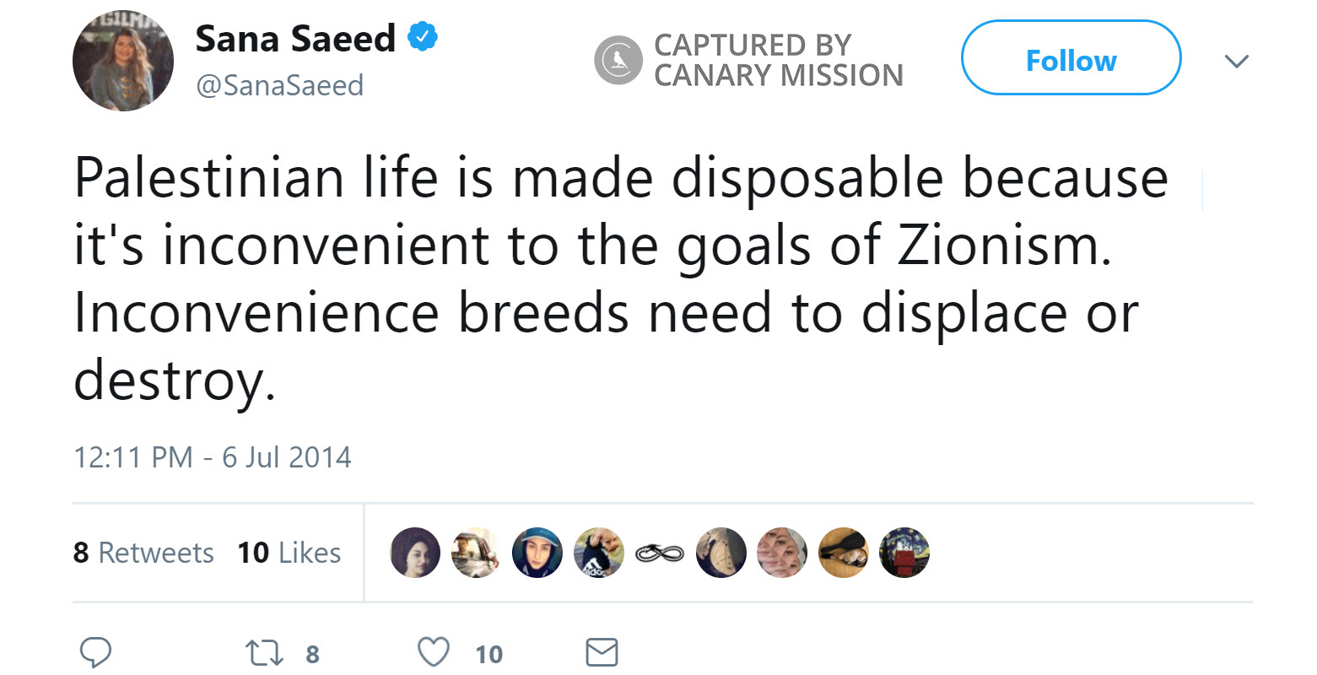Click the reply speech bubble icon
Screen dimensions: 1317x675
point(95,652)
